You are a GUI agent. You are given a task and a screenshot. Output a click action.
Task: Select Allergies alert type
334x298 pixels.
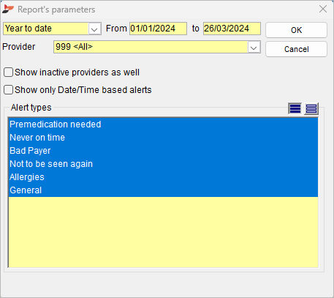coord(163,177)
